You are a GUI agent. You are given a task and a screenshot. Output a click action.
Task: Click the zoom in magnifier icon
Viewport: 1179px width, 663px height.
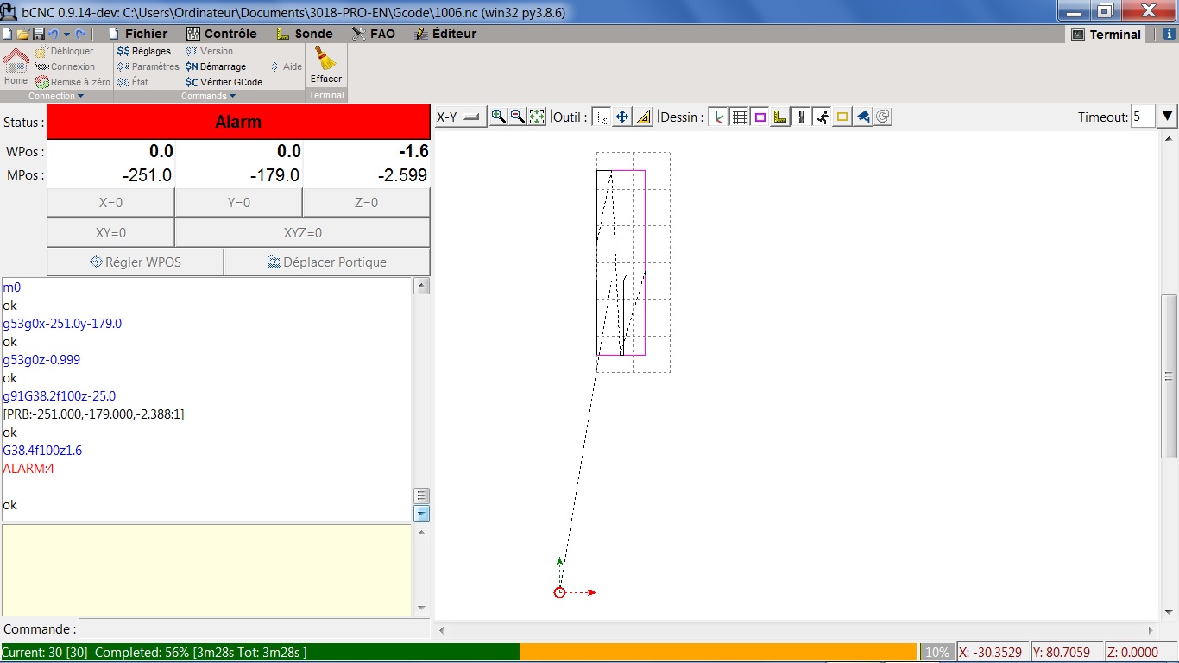tap(498, 117)
